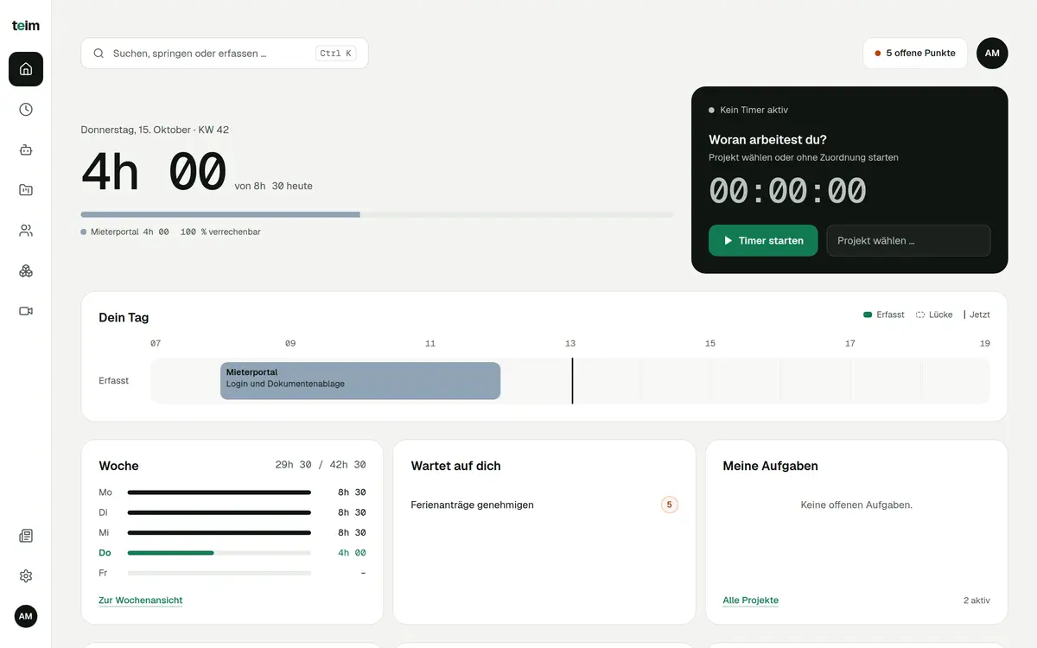1037x648 pixels.
Task: Focus the search field Suchen, springen oder erfassen
Action: [x=225, y=54]
